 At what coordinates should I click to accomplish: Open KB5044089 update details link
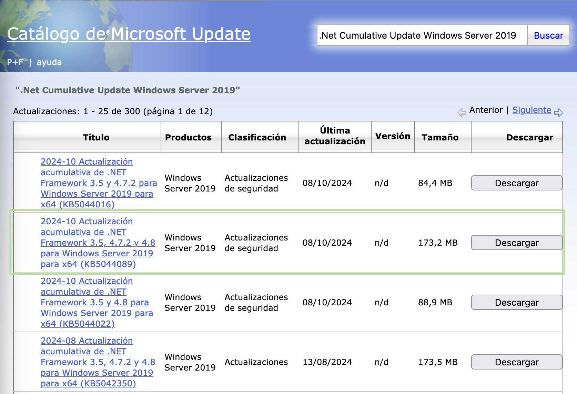pos(98,243)
